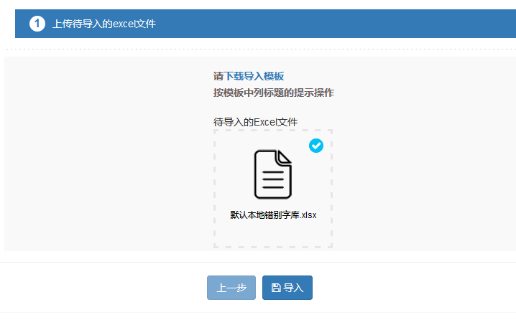Click the blue checkmark on the uploaded file
This screenshot has width=516, height=330.
click(316, 146)
